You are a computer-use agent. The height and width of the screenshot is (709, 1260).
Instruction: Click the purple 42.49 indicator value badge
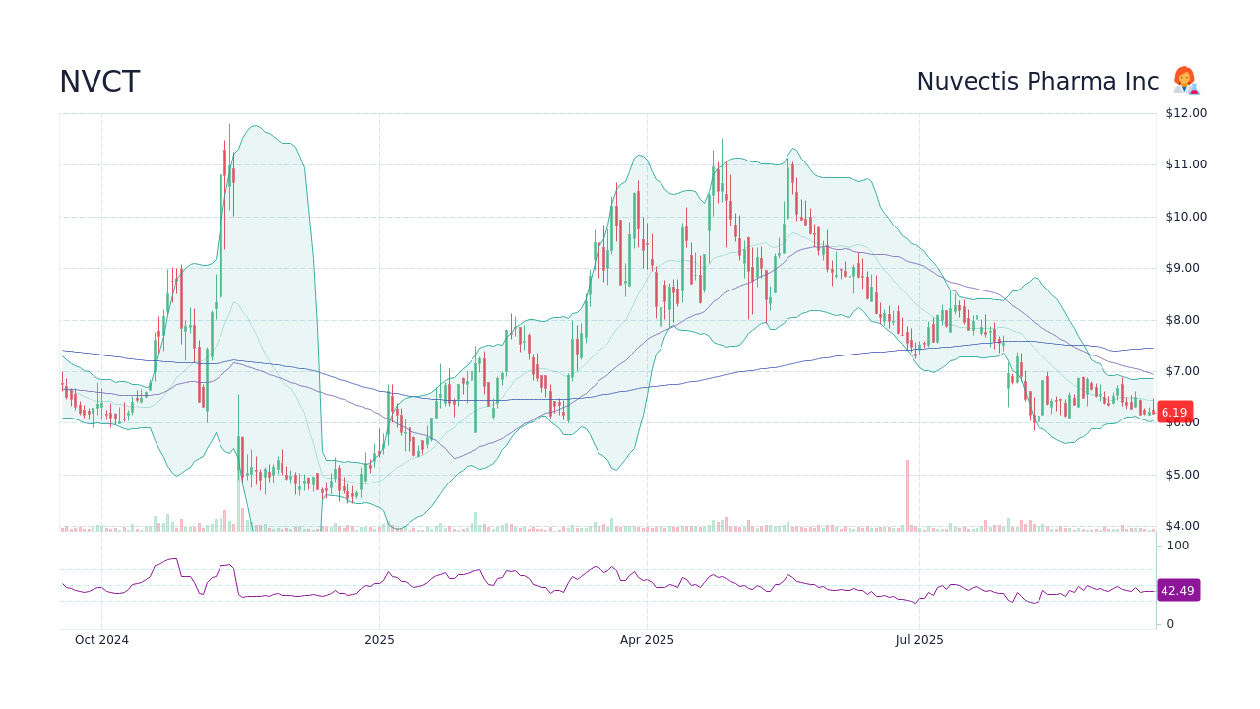click(x=1177, y=590)
